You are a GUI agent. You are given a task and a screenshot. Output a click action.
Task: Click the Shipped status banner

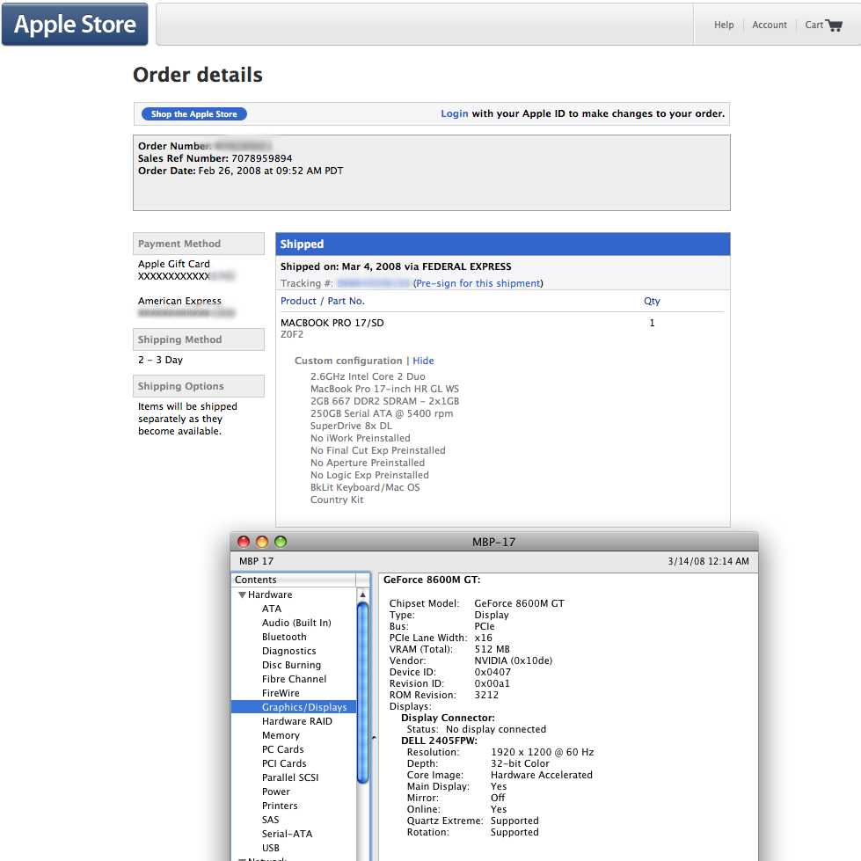coord(502,244)
